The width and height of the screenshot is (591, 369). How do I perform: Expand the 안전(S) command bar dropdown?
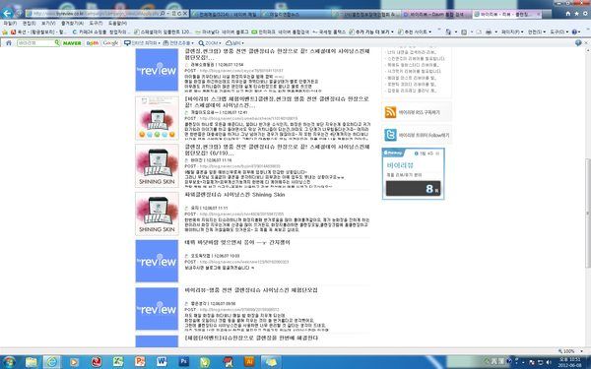[537, 32]
